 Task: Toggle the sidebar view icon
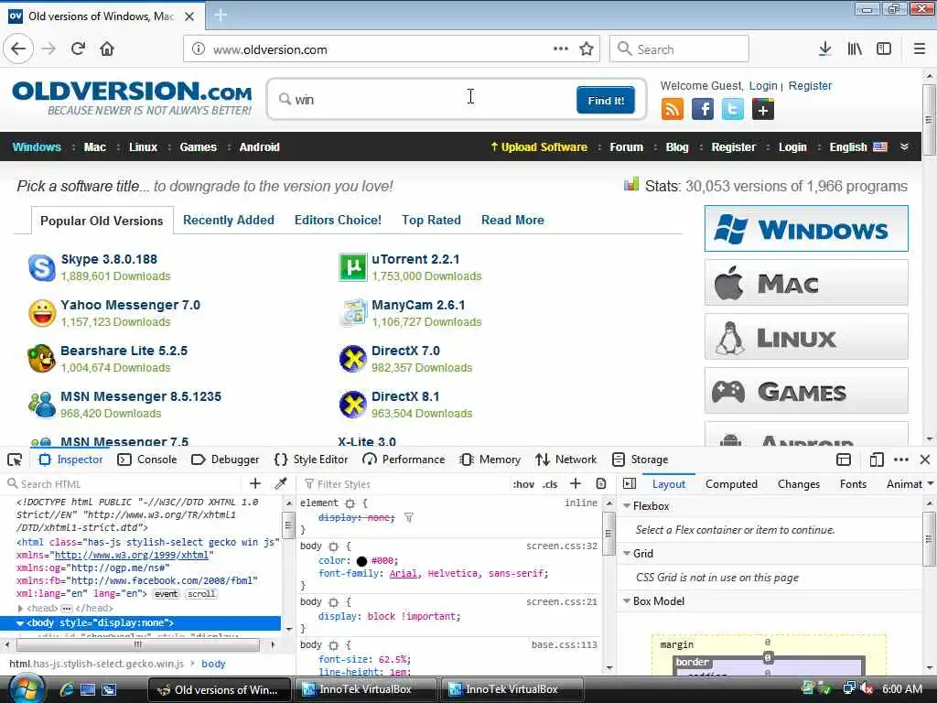click(884, 49)
